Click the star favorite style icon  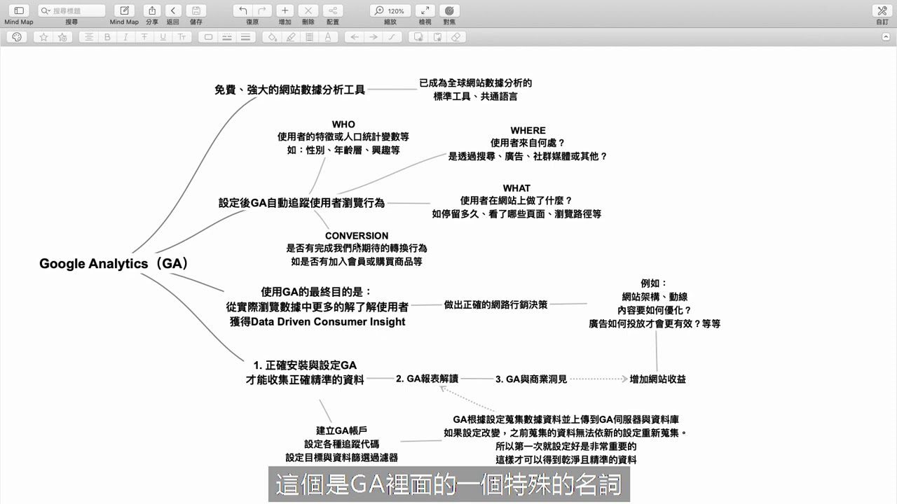click(x=43, y=37)
